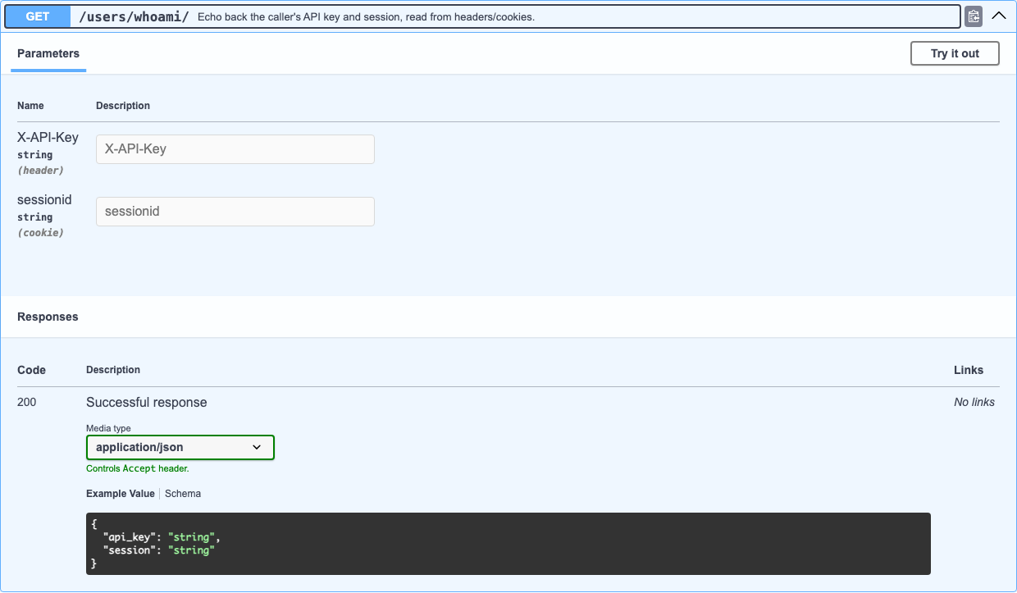Image resolution: width=1017 pixels, height=593 pixels.
Task: Click the /users/whoami/ endpoint path
Action: [x=134, y=16]
